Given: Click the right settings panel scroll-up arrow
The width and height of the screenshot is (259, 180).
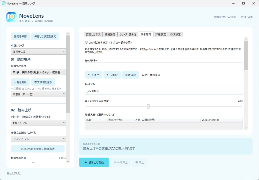Looking at the screenshot, I should tap(246, 39).
